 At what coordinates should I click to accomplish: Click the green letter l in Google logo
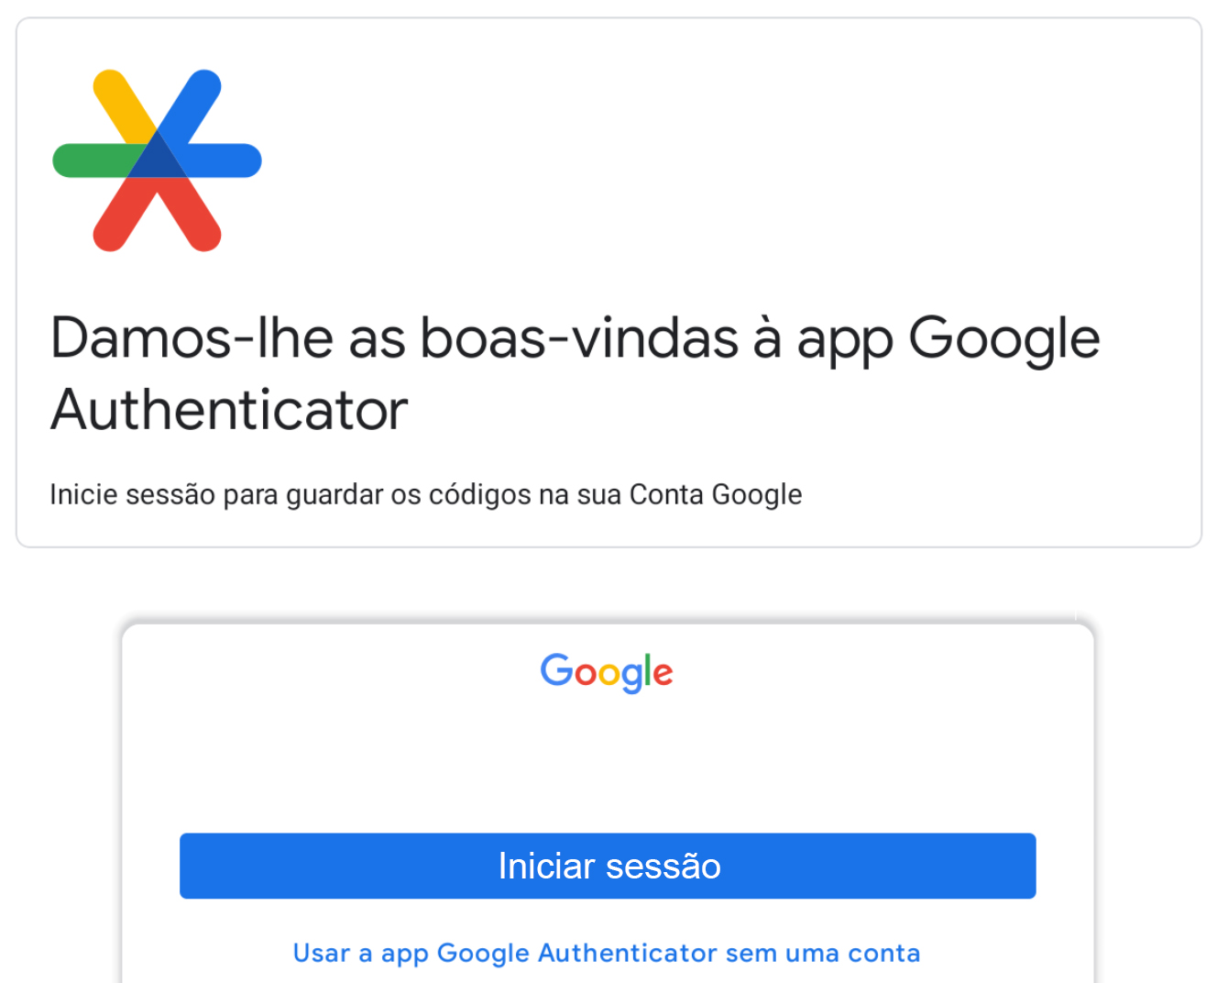(645, 670)
